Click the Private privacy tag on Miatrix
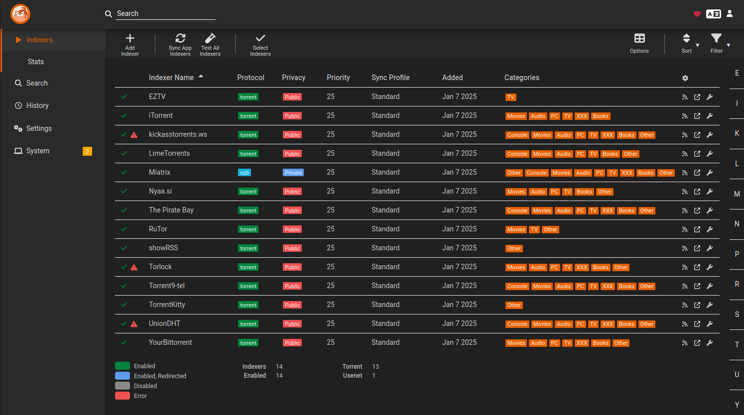 [293, 173]
